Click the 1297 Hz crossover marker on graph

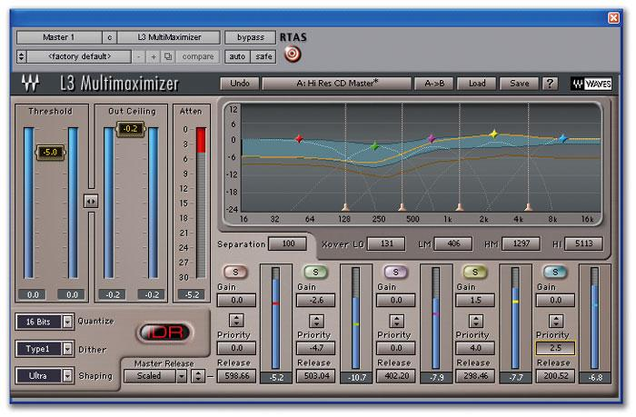point(459,207)
